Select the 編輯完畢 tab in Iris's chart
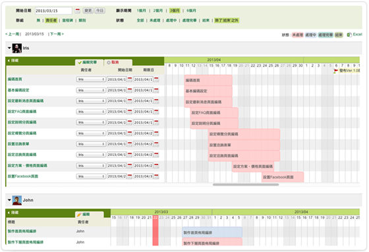369x252 pixels. 89,63
